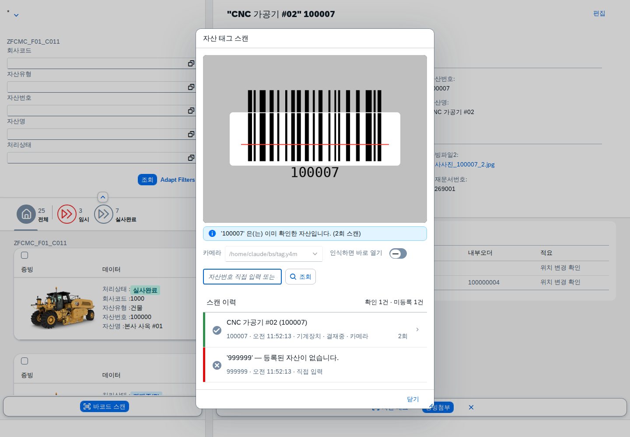The image size is (630, 437).
Task: Click the barcode scan preview image
Action: click(315, 139)
